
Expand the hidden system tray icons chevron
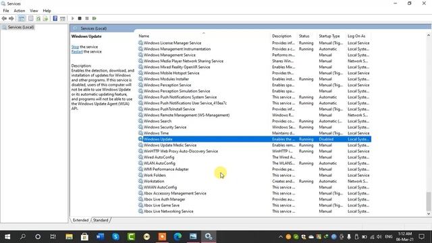pyautogui.click(x=281, y=237)
